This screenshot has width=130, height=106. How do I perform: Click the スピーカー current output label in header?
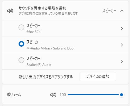coord(109,11)
